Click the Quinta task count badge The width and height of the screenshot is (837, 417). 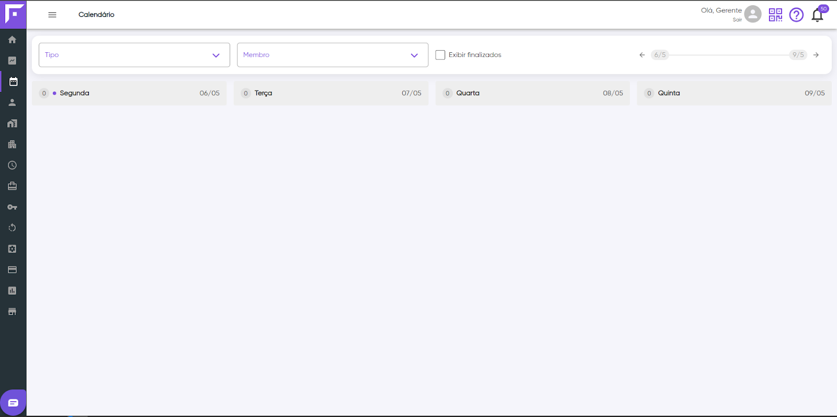point(649,94)
